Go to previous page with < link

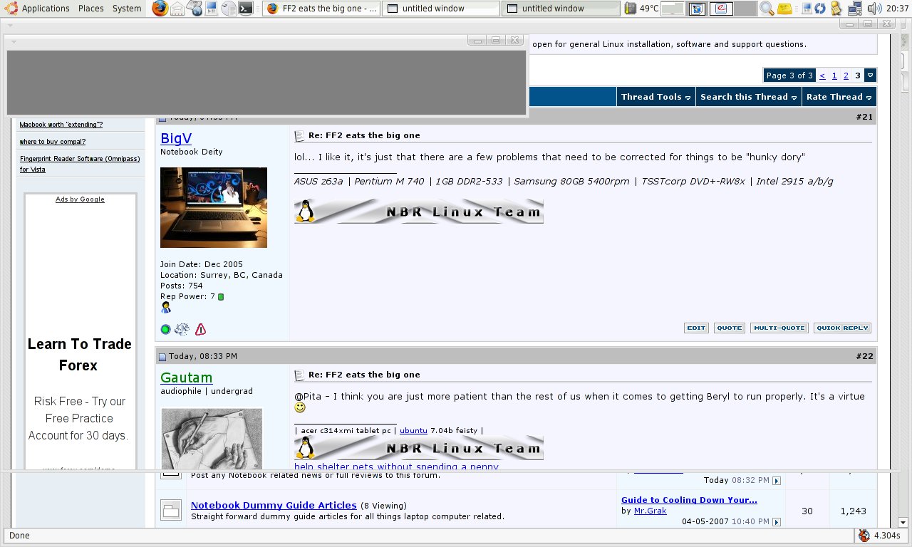click(x=822, y=75)
